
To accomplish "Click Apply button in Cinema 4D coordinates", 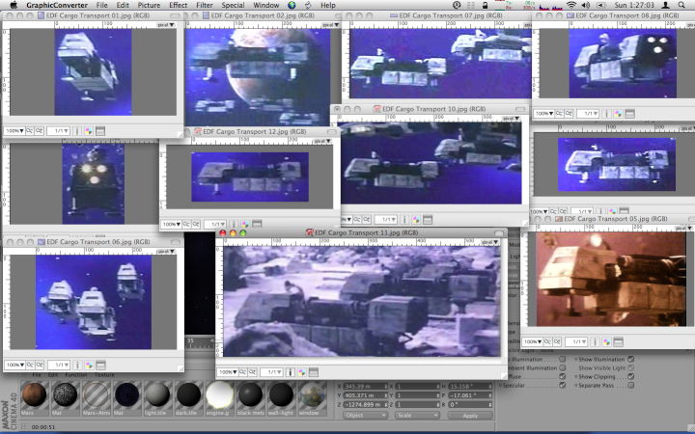I will 470,416.
